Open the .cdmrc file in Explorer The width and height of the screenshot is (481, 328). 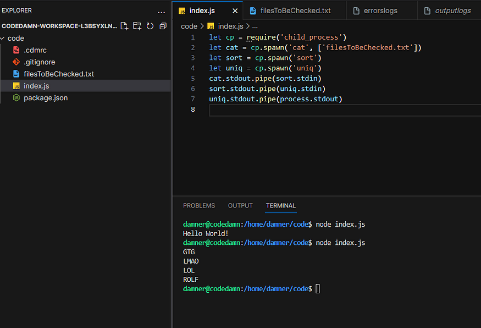[35, 50]
